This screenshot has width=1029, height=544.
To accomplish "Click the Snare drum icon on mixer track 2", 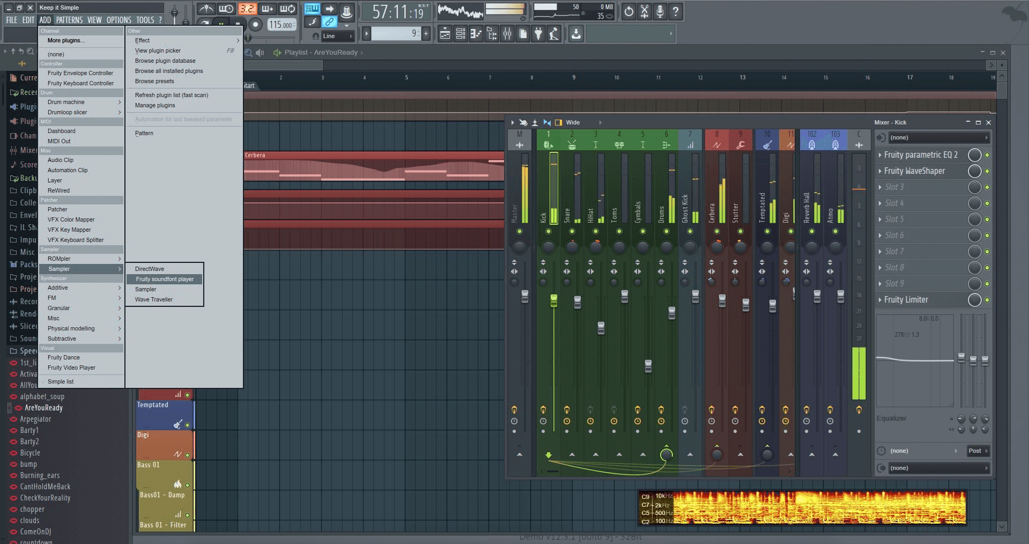I will [x=572, y=144].
